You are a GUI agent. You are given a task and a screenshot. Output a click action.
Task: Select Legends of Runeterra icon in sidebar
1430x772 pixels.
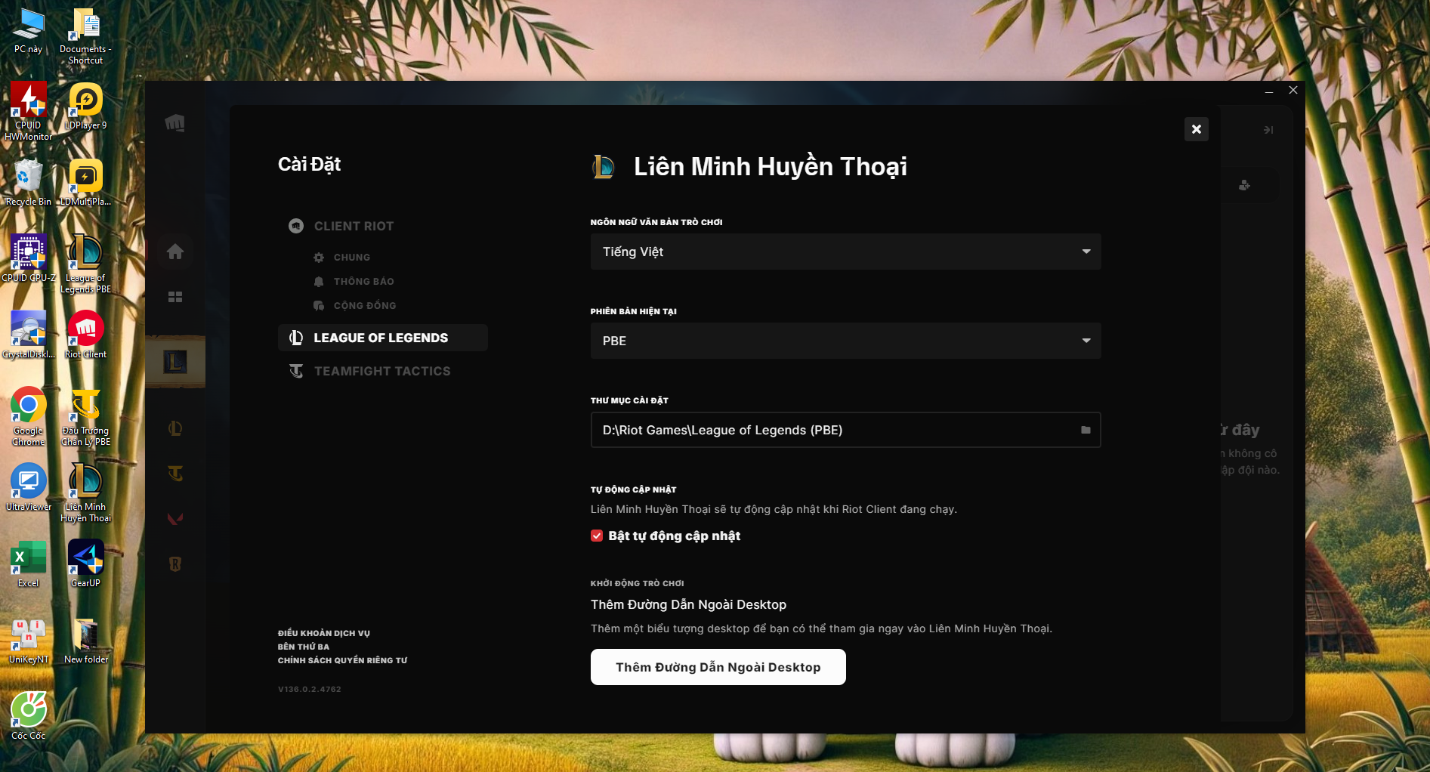(175, 564)
